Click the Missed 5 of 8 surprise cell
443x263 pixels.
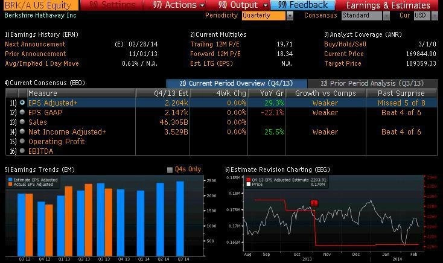[401, 103]
